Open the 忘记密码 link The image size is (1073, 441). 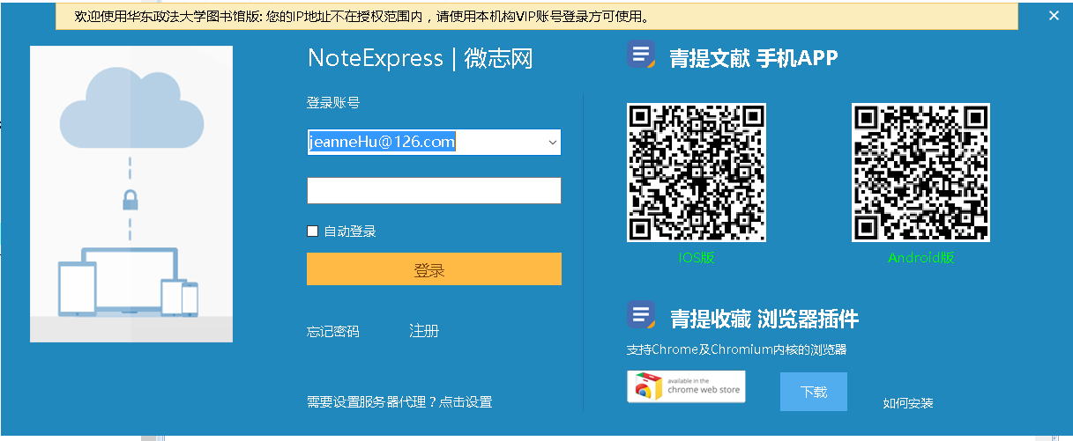[x=333, y=332]
